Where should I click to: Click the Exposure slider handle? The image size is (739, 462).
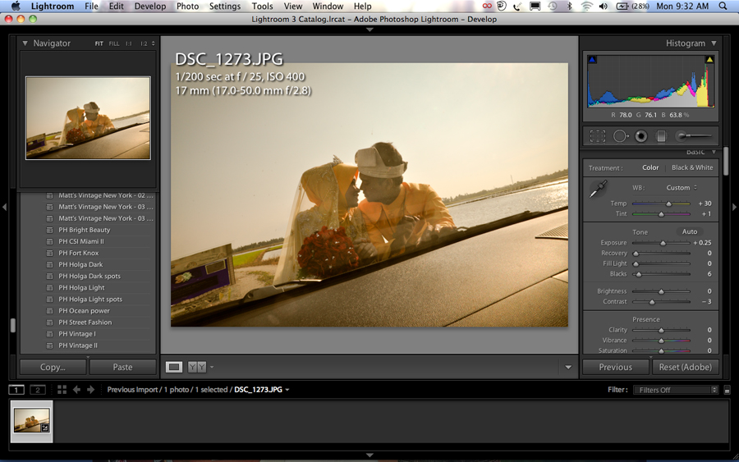(663, 243)
